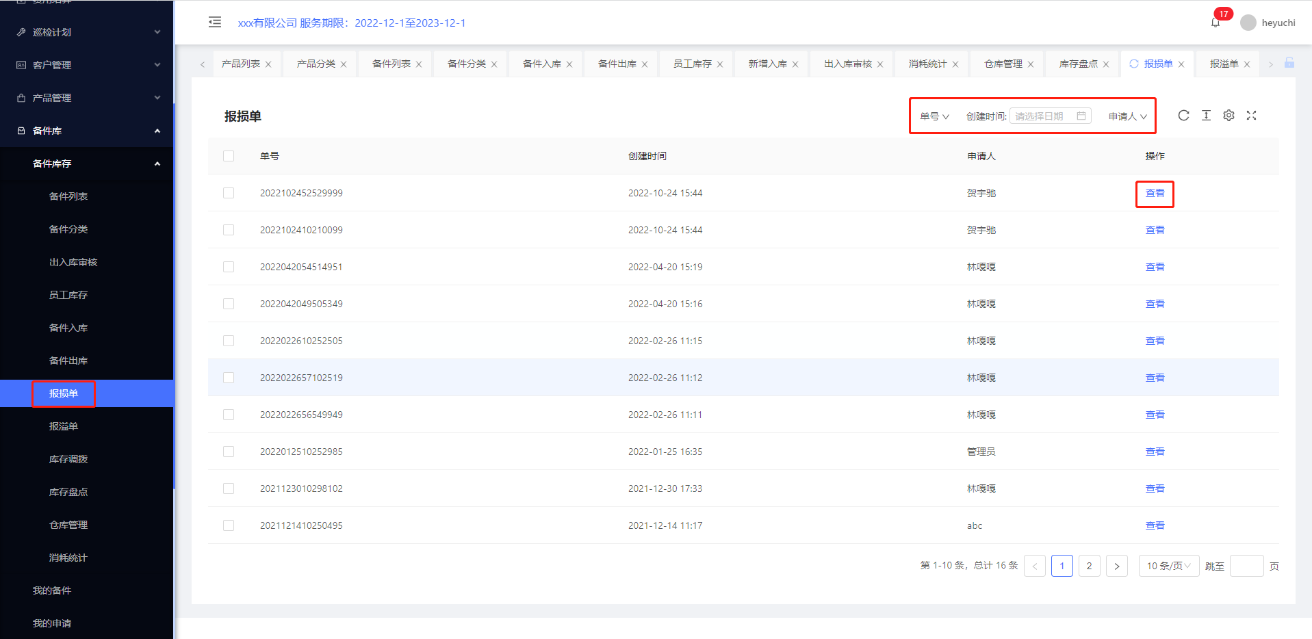Click the 跳至 page jump input box
Screen dimensions: 1312x639
point(1246,566)
